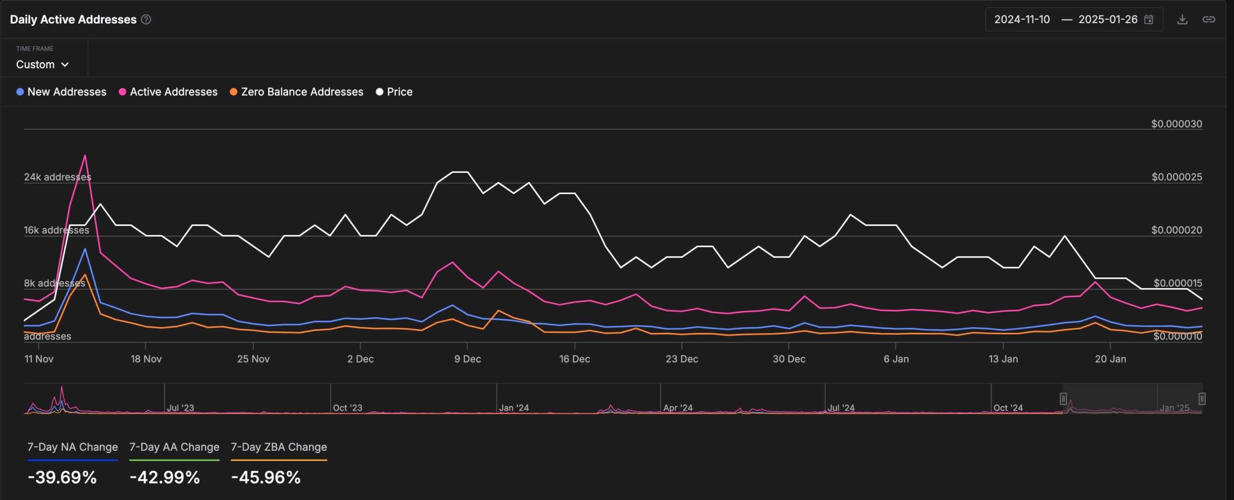Toggle the Zero Balance Addresses legend series
This screenshot has height=500, width=1234.
point(296,92)
